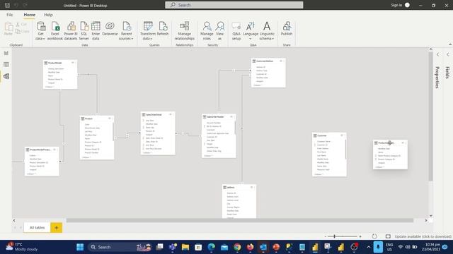Viewport: 453px width, 254px height.
Task: Click the canvas vertical scrollbar
Action: 431,116
